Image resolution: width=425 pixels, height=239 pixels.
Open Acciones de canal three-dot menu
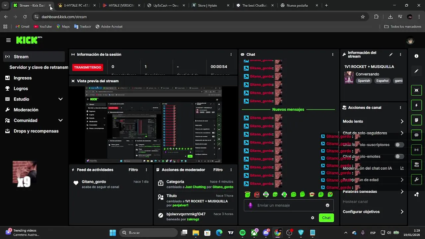click(400, 108)
